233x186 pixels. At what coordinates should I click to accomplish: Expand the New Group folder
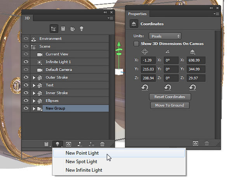point(34,108)
